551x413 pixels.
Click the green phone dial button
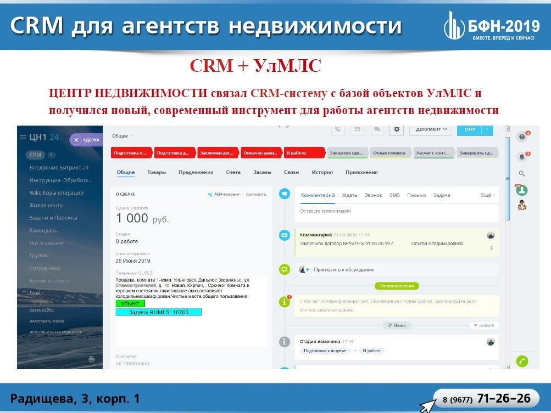click(x=522, y=361)
